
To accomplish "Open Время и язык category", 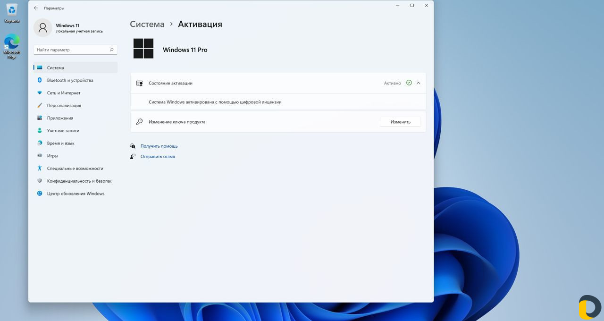I will (75, 143).
